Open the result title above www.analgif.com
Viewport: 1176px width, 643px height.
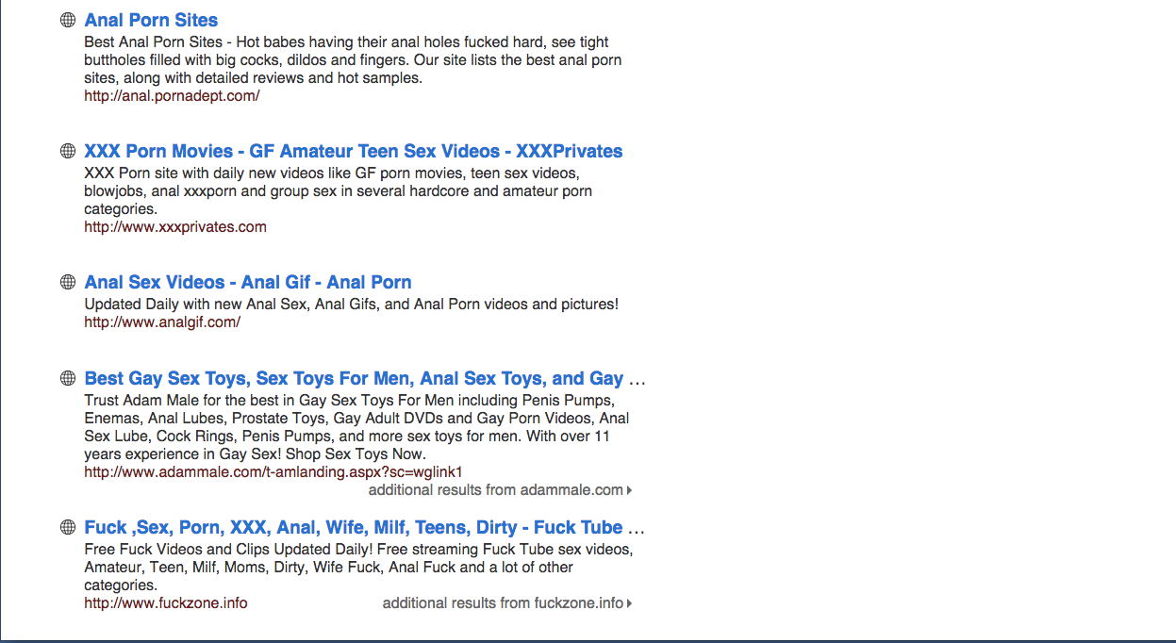[248, 282]
